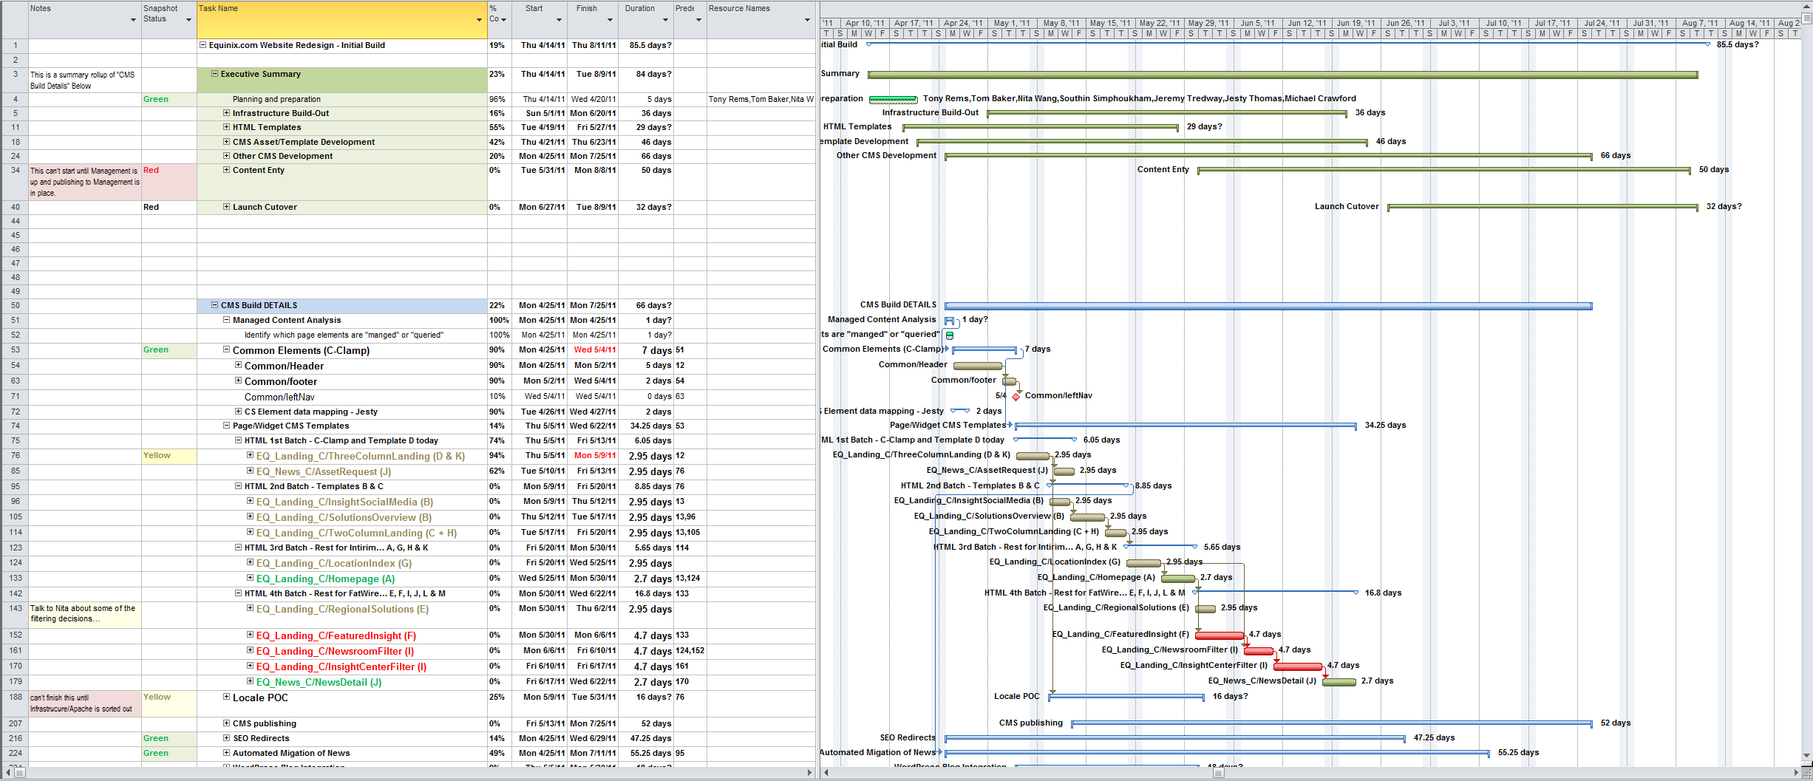This screenshot has height=781, width=1813.
Task: Click the vertical scrollbar's down arrow
Action: point(1806,756)
